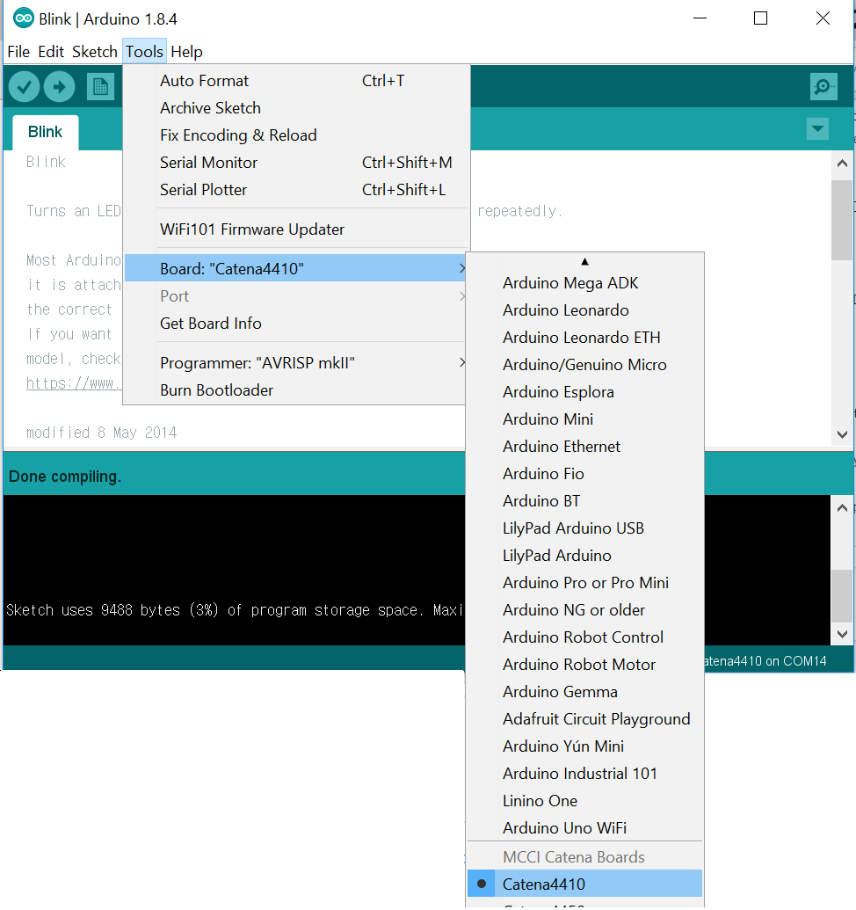Open the tab options dropdown arrow

[817, 129]
